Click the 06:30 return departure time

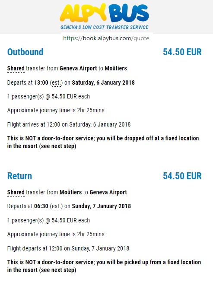click(41, 206)
